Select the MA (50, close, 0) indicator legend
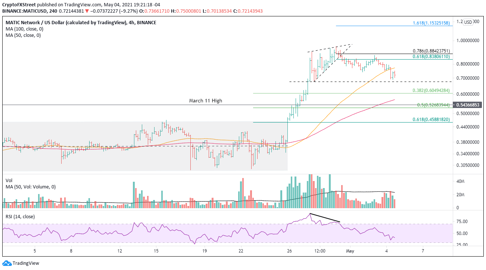The image size is (486, 270). tap(23, 35)
